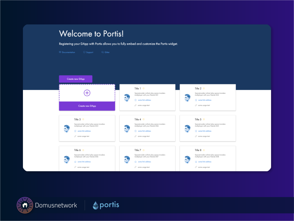Viewport: 294px width, 221px height.
Task: Click the yellow info icon beside Title 4
Action: [144, 119]
